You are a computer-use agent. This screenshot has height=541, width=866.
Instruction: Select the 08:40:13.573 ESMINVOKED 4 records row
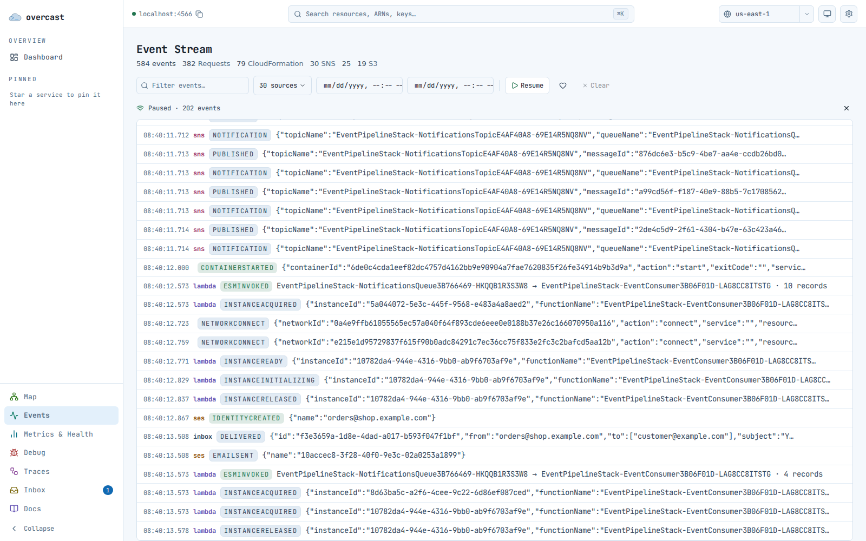495,474
